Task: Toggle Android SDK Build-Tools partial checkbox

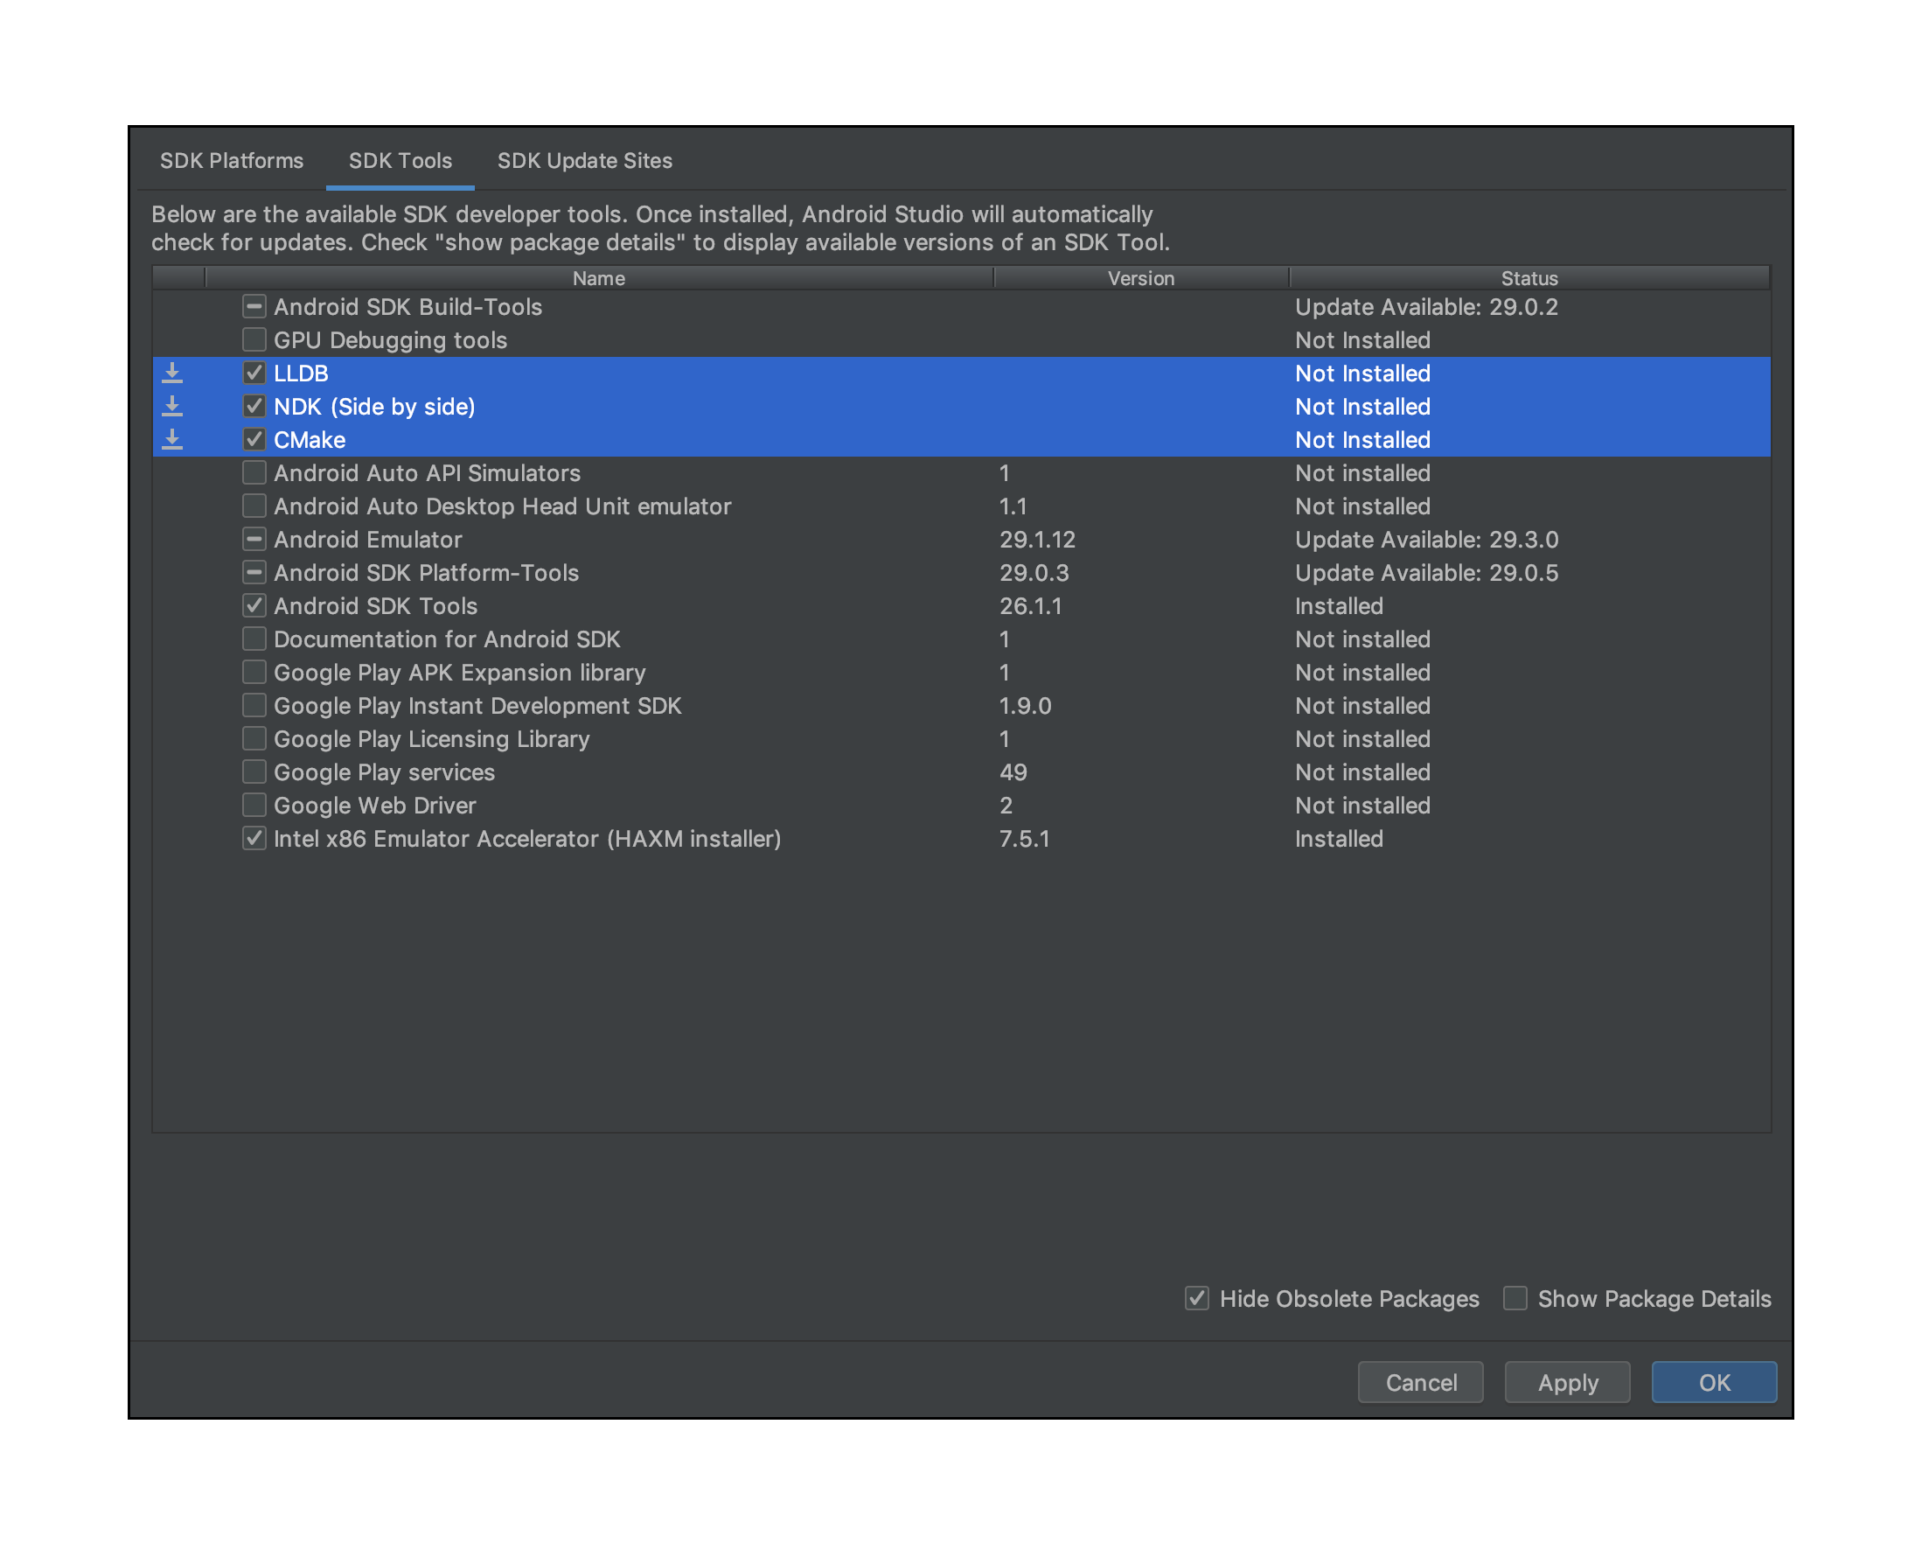Action: [x=254, y=307]
